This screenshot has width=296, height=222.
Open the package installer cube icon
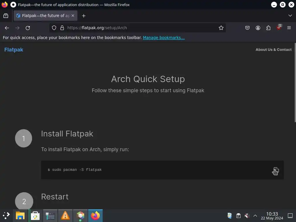(x=80, y=215)
